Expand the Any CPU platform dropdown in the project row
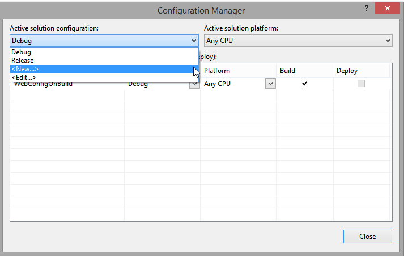The width and height of the screenshot is (404, 257). click(270, 84)
